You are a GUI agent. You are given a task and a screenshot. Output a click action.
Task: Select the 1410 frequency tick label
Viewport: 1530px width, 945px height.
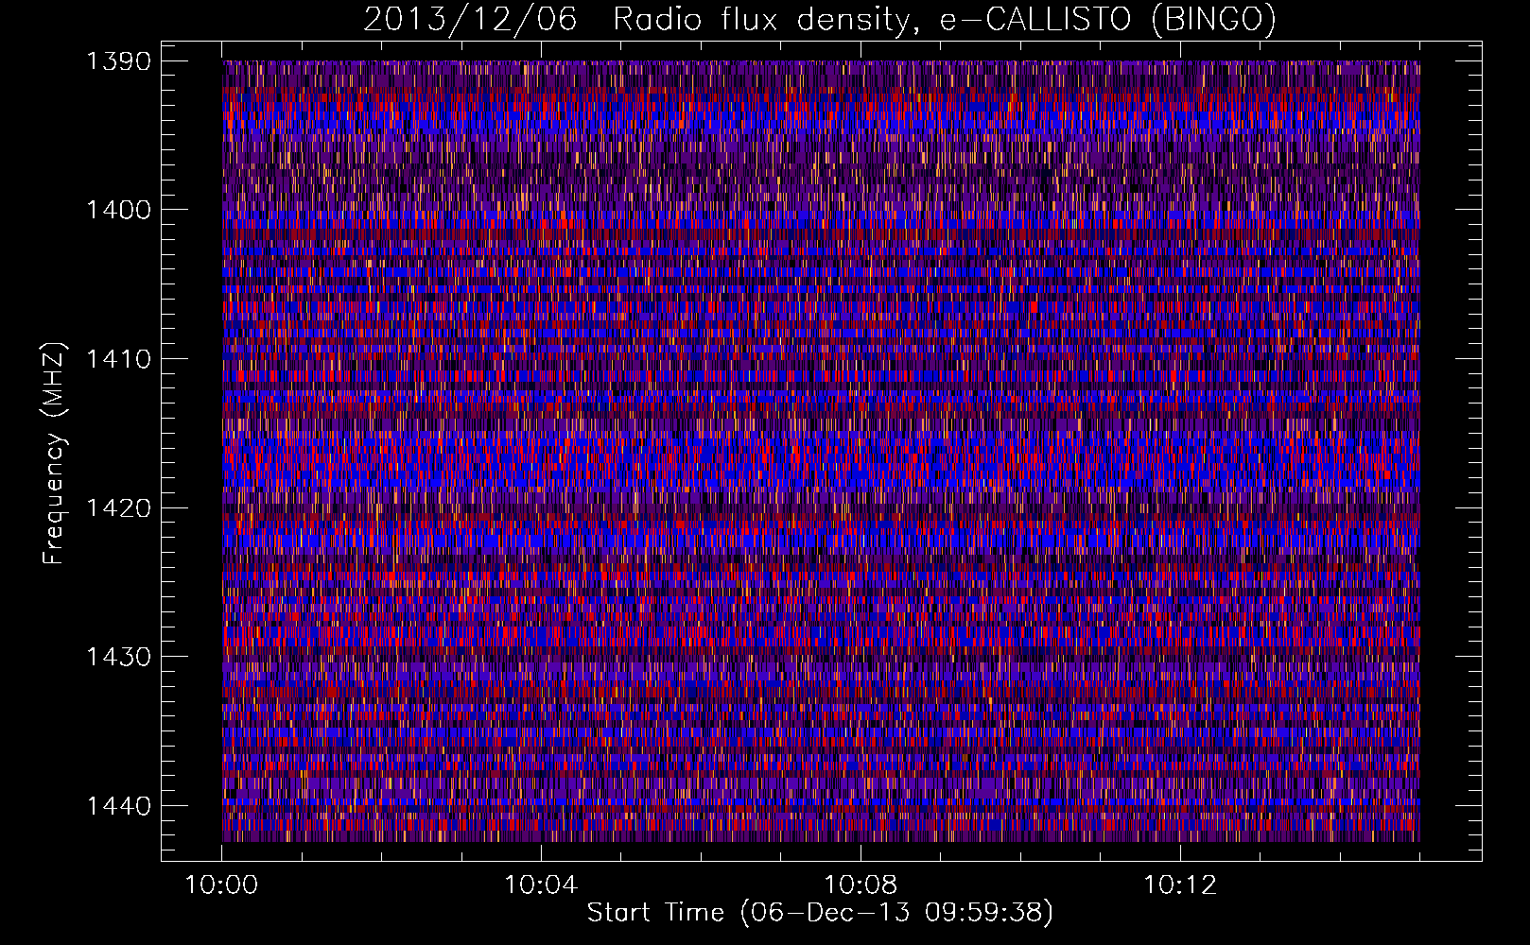point(119,359)
